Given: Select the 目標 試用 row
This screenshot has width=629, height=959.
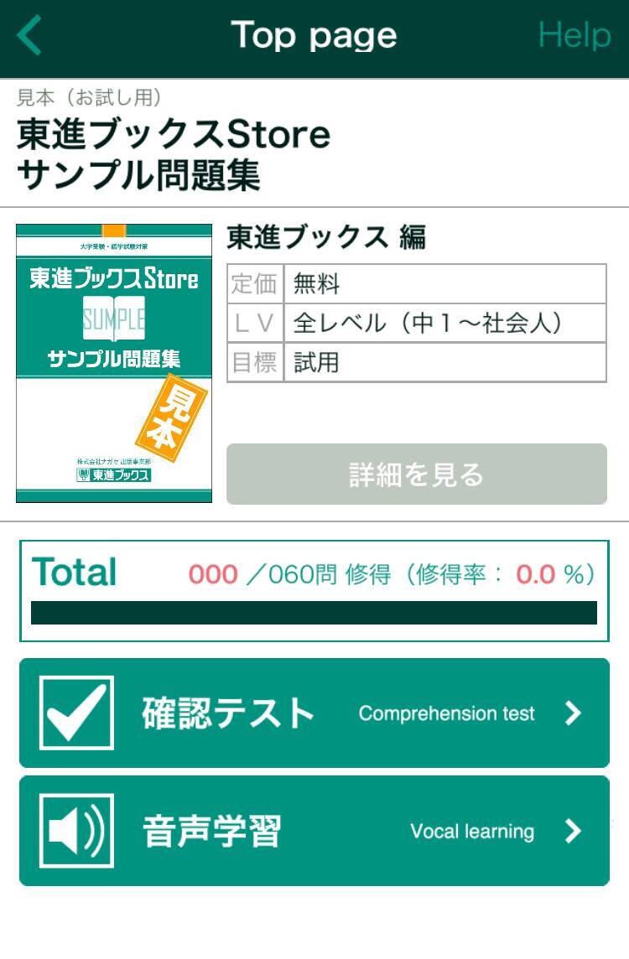Looking at the screenshot, I should pyautogui.click(x=416, y=362).
